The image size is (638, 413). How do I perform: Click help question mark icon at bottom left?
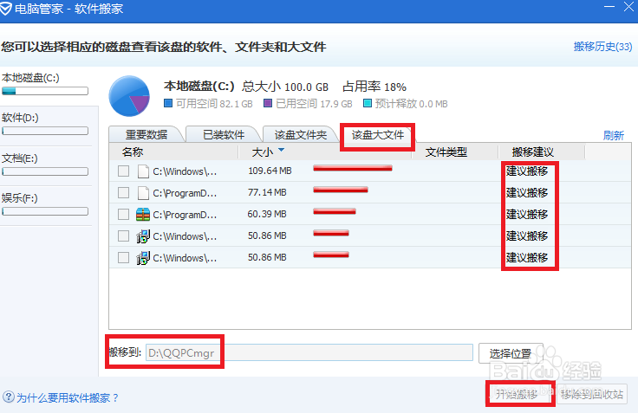coord(9,397)
